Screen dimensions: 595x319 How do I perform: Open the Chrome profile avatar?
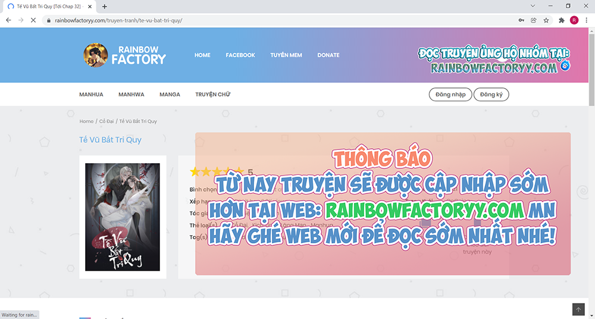coord(574,20)
